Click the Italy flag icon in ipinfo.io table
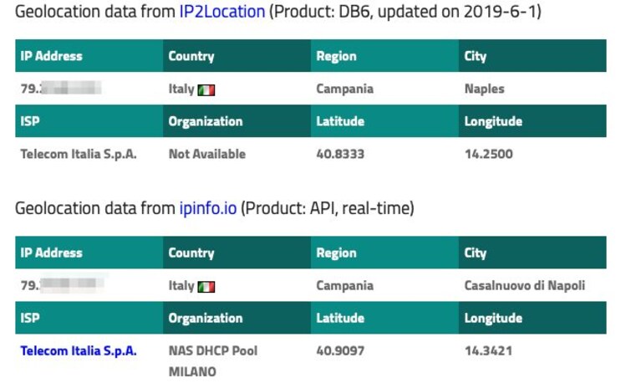641x383 pixels. pyautogui.click(x=206, y=287)
